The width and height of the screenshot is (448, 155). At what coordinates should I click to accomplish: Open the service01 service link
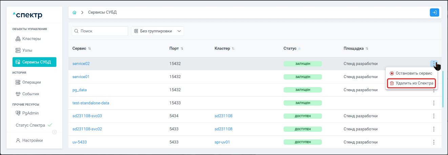pyautogui.click(x=81, y=77)
